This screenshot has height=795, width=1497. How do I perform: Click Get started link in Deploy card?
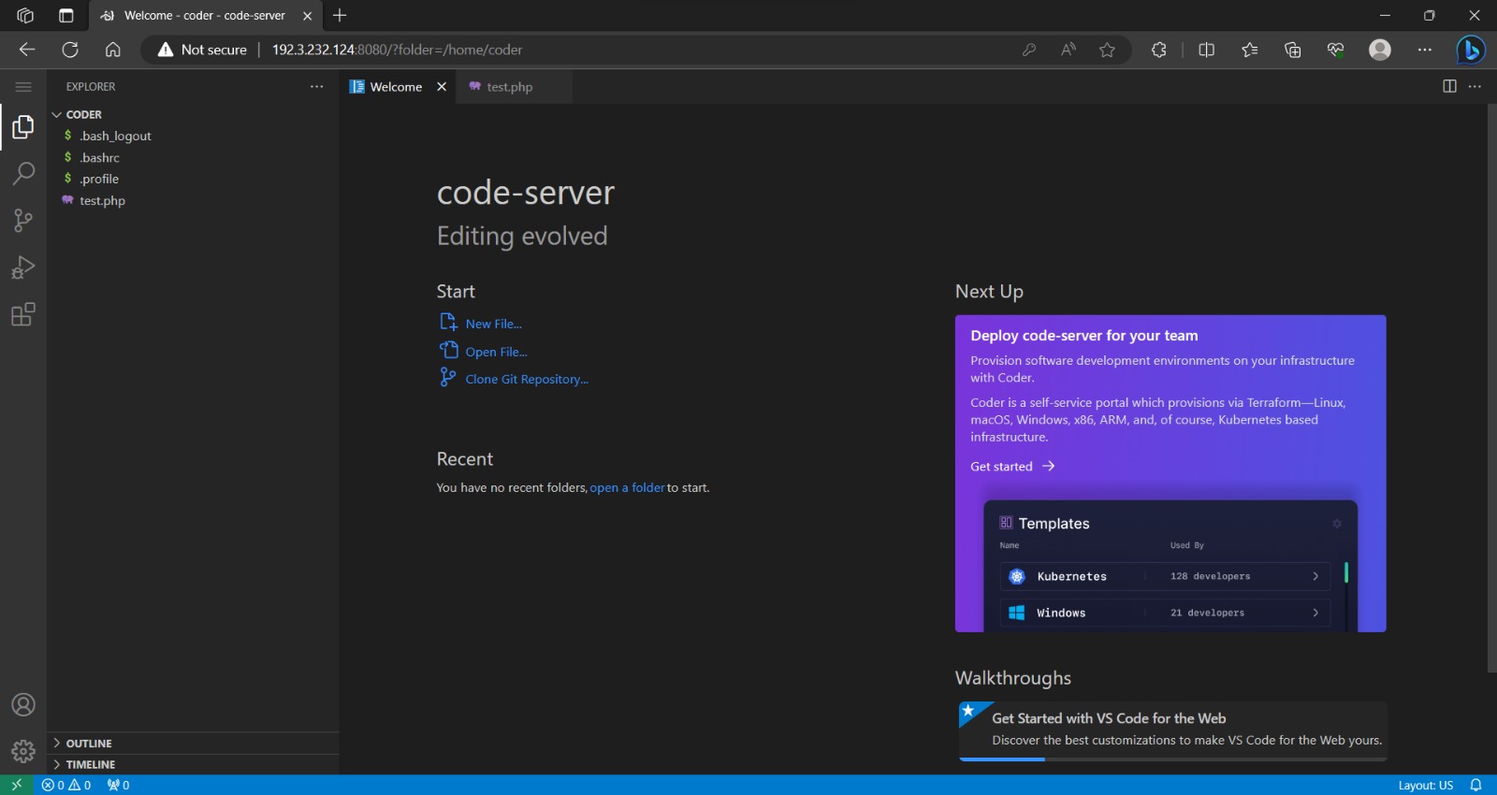(1012, 467)
